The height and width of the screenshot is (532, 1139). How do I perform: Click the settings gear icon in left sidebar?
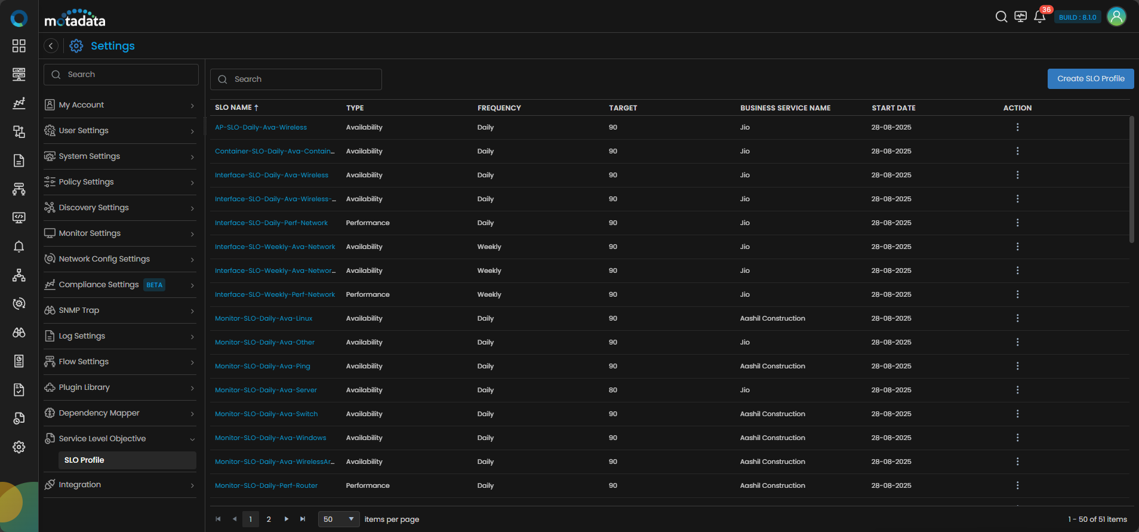click(19, 447)
